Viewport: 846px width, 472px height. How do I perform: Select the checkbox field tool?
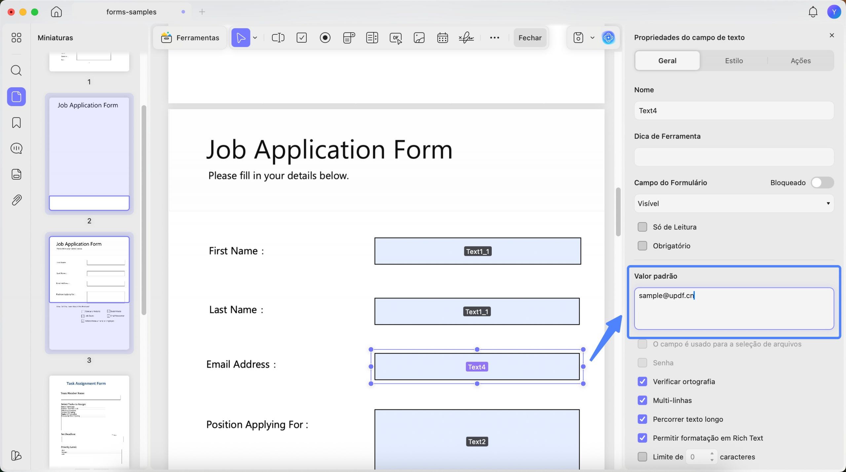[302, 38]
